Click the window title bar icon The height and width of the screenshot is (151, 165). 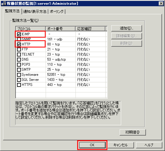(x=4, y=4)
